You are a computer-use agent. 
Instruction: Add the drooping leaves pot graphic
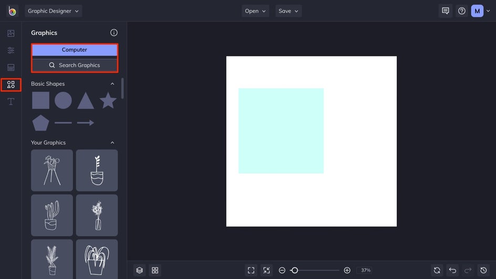pos(97,259)
